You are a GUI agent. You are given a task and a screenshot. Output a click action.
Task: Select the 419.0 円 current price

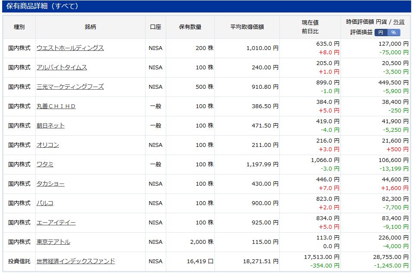click(328, 121)
